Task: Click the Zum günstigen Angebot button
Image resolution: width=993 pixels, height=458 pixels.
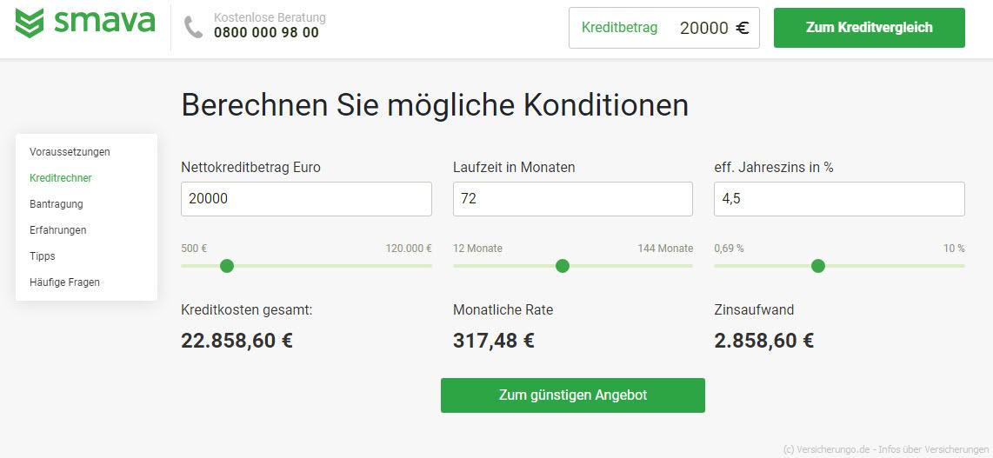Action: [572, 395]
